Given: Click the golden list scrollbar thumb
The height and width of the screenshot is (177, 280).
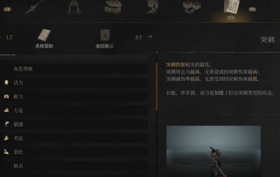Looking at the screenshot, I should click(157, 87).
